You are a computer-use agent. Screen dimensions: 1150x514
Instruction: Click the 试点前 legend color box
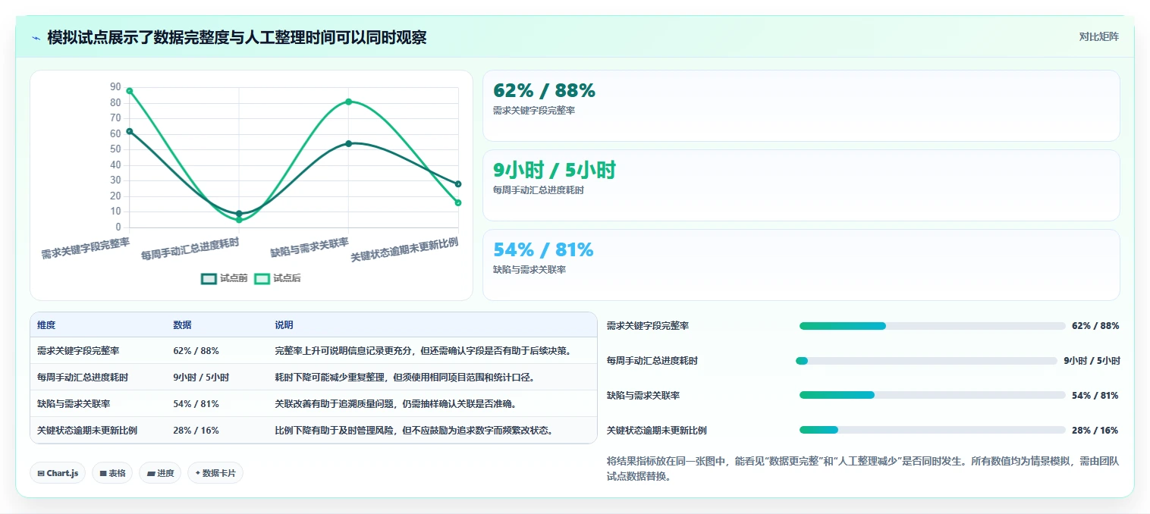(x=209, y=278)
